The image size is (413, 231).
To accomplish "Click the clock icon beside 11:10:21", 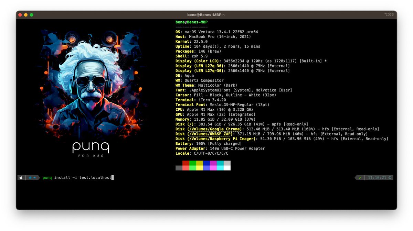I will click(x=390, y=178).
